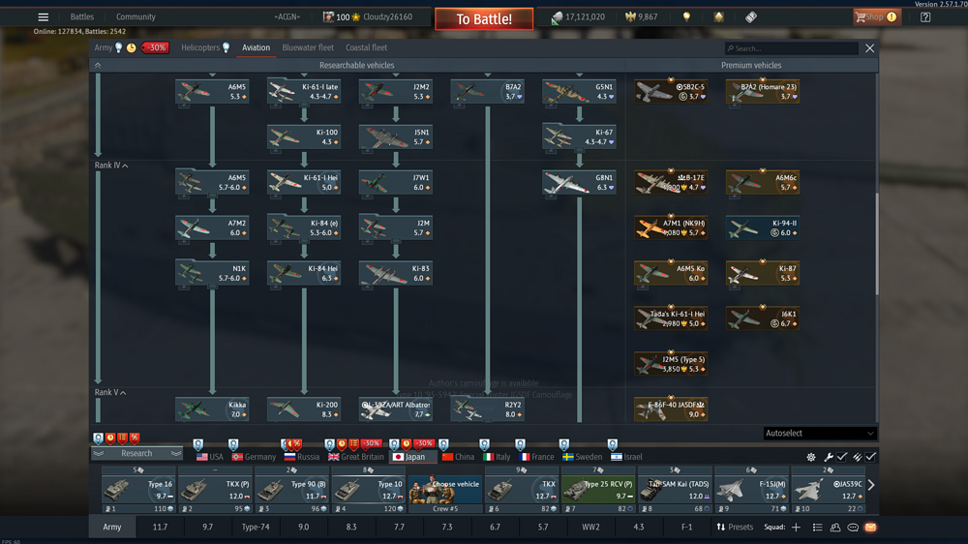Screen dimensions: 968x544
Task: Collapse the Research panel
Action: pyautogui.click(x=137, y=453)
